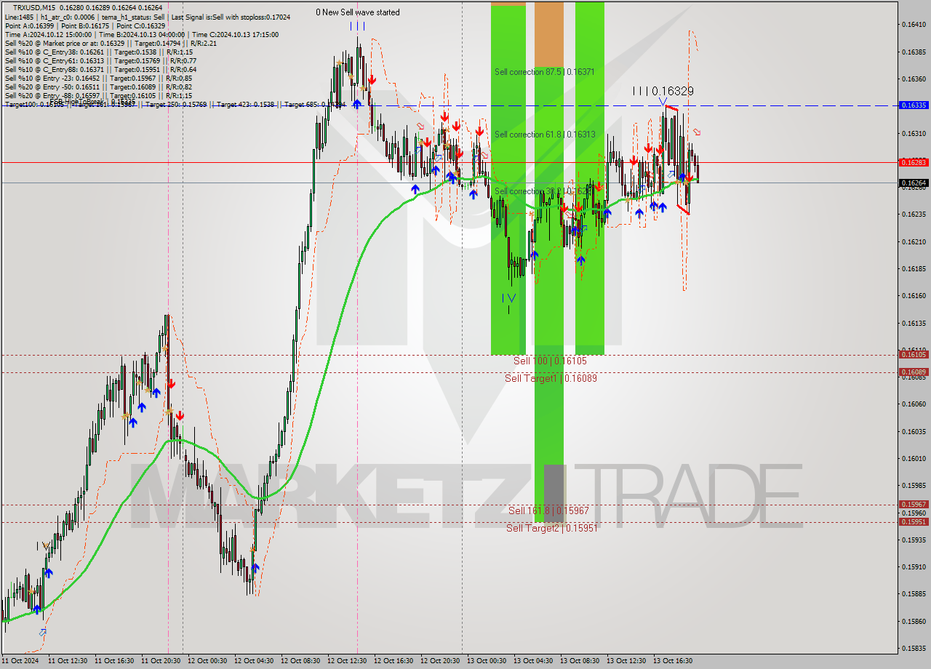The image size is (931, 669).
Task: Click the 'Sell Target1 | 0.16089' label
Action: [x=551, y=378]
